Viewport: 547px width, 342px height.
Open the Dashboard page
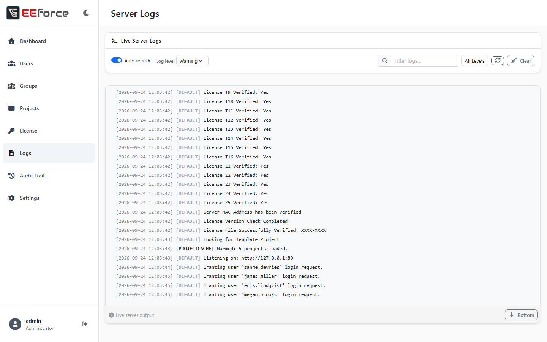pyautogui.click(x=49, y=41)
